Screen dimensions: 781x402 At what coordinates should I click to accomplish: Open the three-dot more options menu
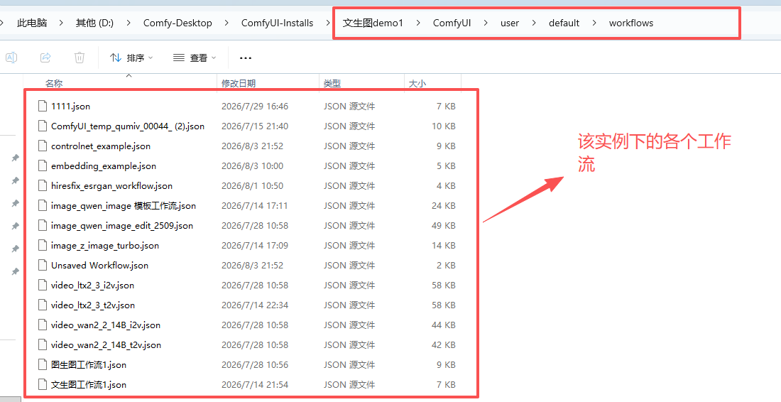point(246,58)
